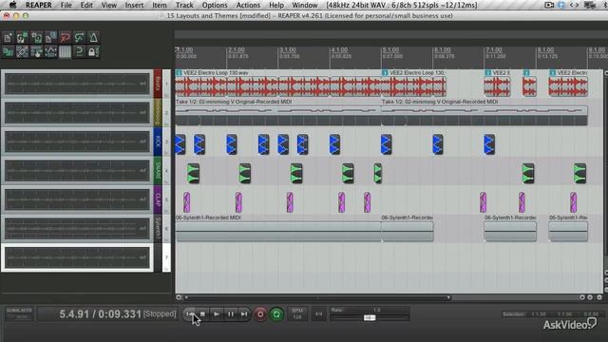The image size is (608, 342).
Task: Click the New Project toolbar icon
Action: click(8, 38)
